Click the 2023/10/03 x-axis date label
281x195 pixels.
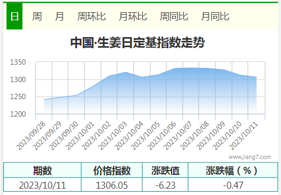pos(113,136)
